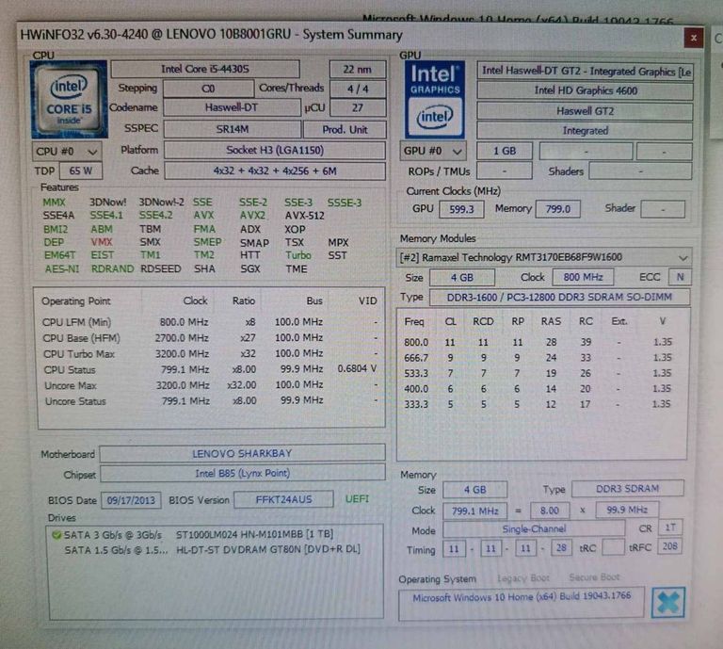Click the CPU Base (HFM) row
The image size is (723, 649).
point(210,337)
